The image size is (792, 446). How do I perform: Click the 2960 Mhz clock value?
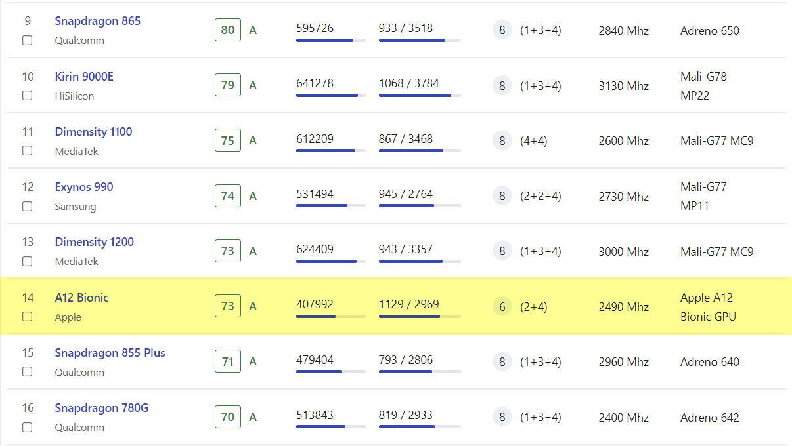[x=624, y=362]
